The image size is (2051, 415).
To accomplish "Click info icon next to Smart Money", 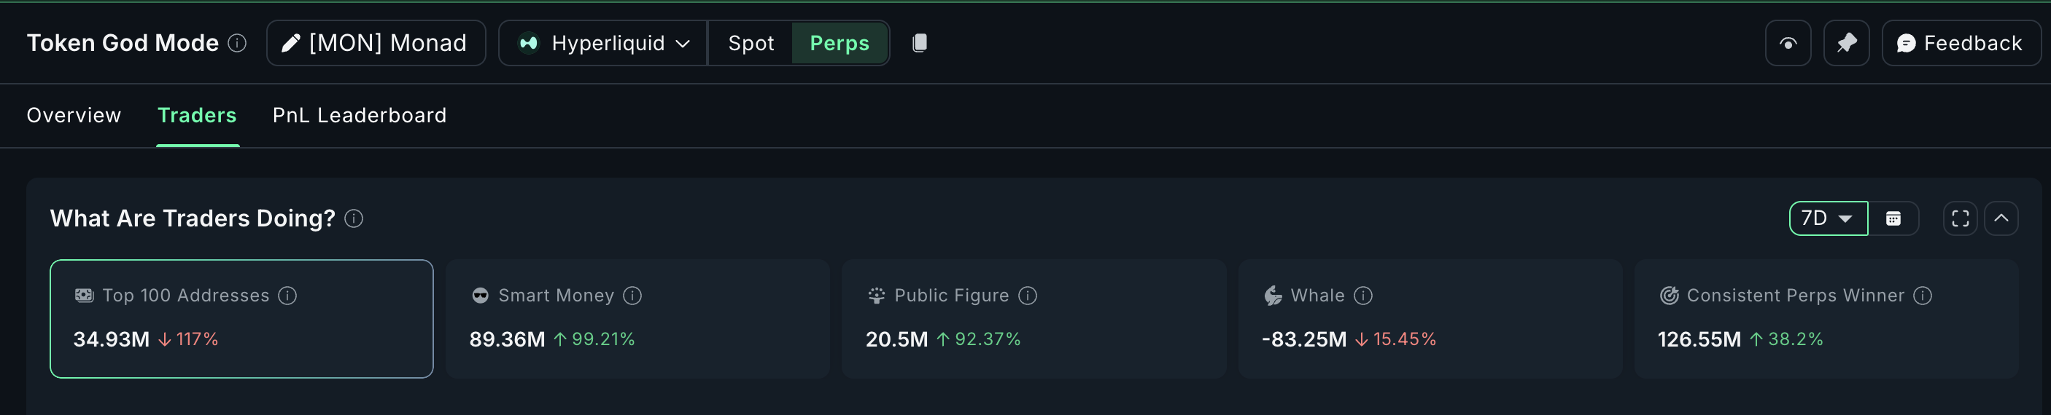I will [632, 296].
